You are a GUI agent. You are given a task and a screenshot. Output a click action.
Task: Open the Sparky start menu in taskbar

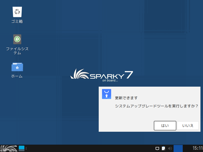[x=9, y=148]
